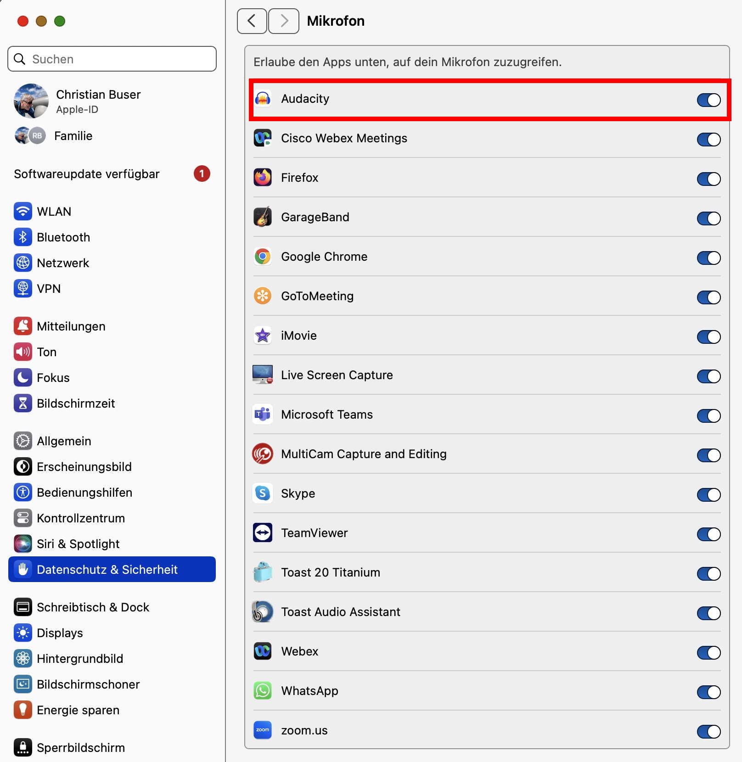Click the Mitteilungen bell icon

[x=23, y=326]
